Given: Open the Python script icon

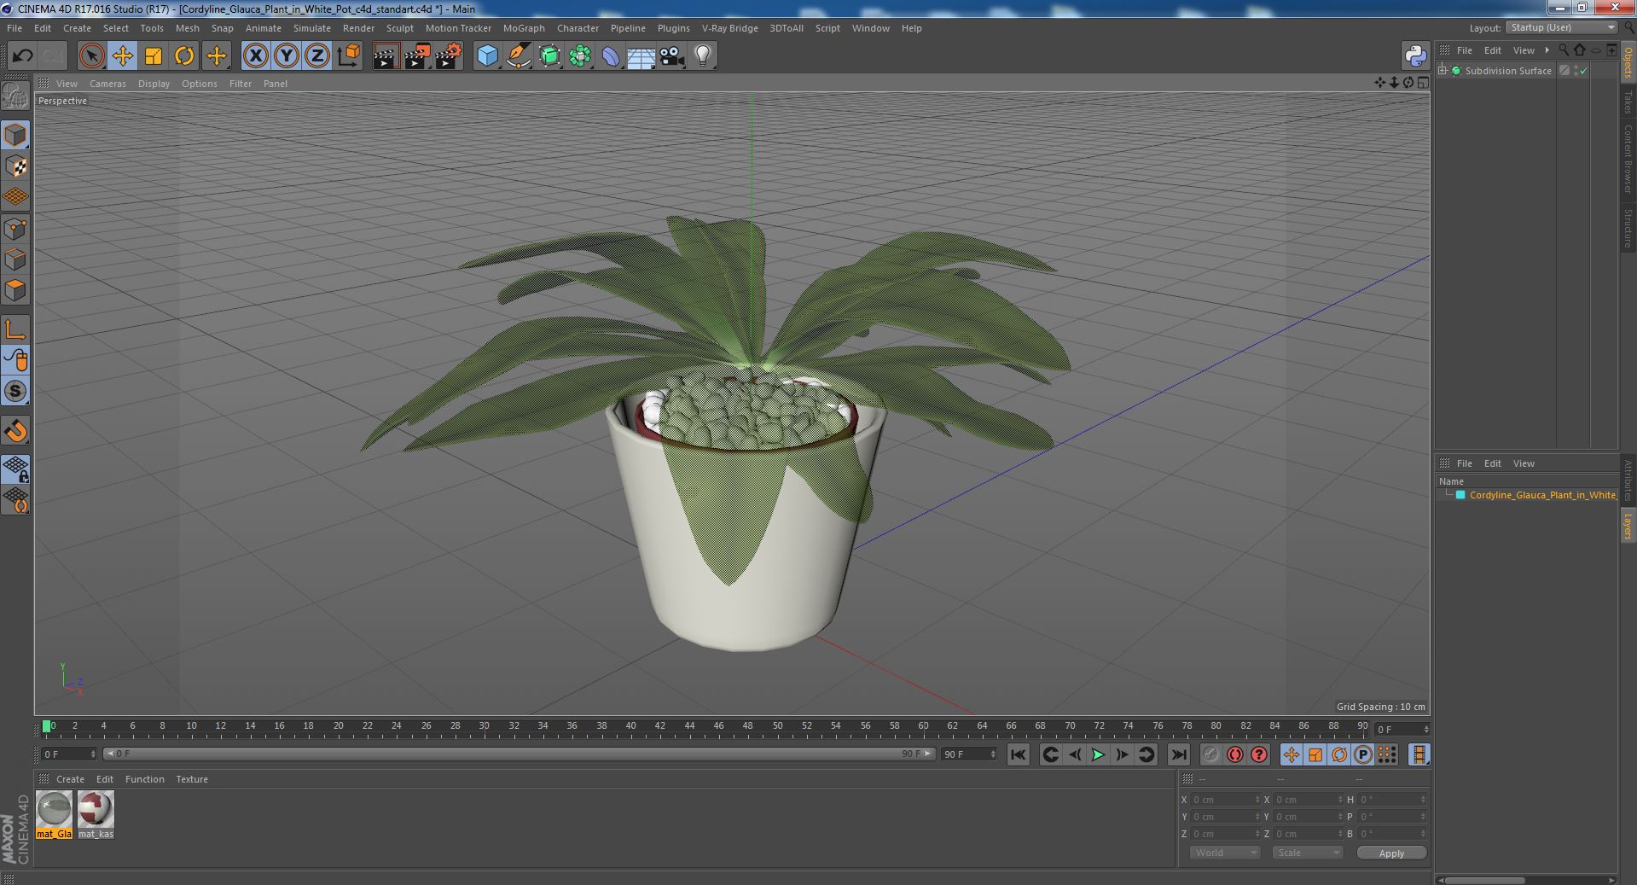Looking at the screenshot, I should coord(1415,56).
